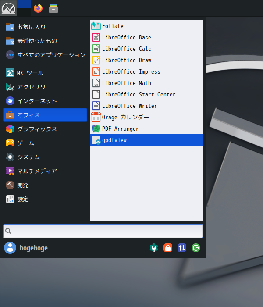263x307 pixels.
Task: Click the hogehoge username label
Action: [34, 248]
